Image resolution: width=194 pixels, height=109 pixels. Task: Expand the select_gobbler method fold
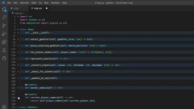coord(18,39)
